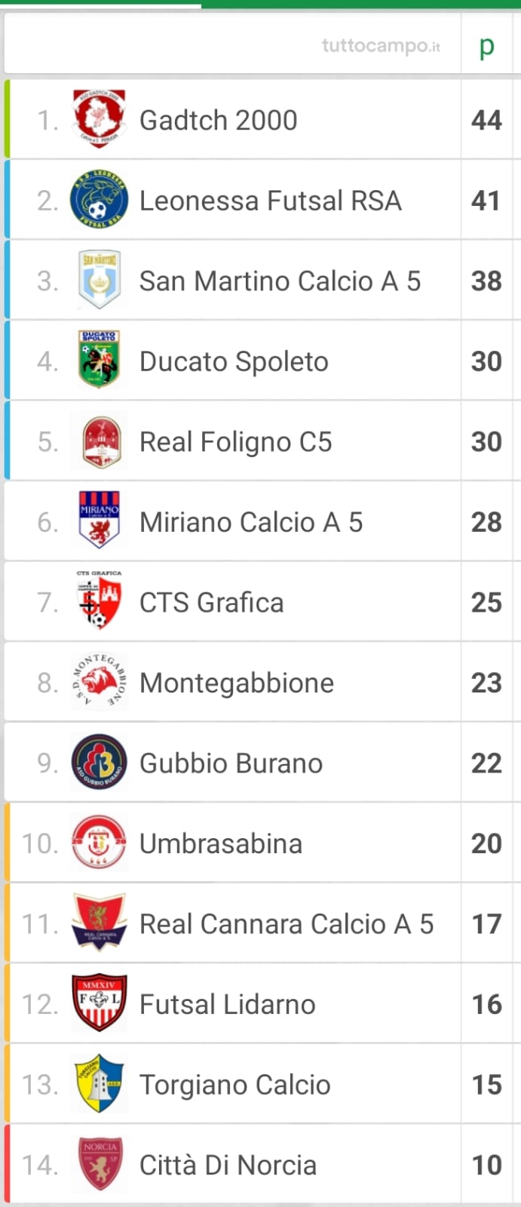Click the Real Foligno C5 crest
Viewport: 521px width, 1207px height.
99,441
